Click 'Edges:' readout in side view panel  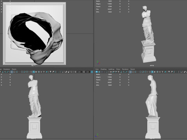point(98,77)
